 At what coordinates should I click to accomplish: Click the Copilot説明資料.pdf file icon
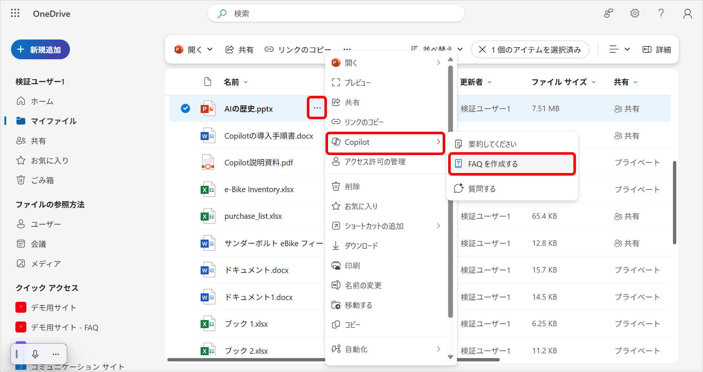point(208,162)
